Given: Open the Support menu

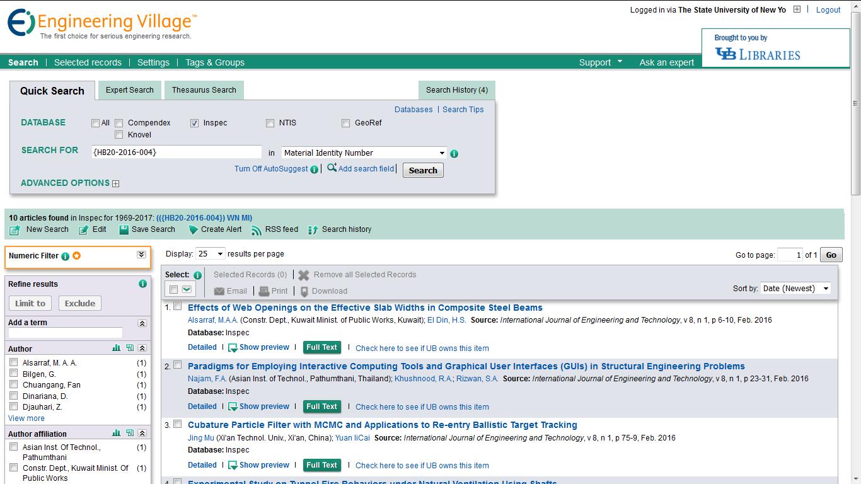Looking at the screenshot, I should pyautogui.click(x=600, y=62).
